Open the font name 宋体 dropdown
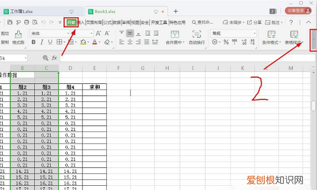 point(68,33)
